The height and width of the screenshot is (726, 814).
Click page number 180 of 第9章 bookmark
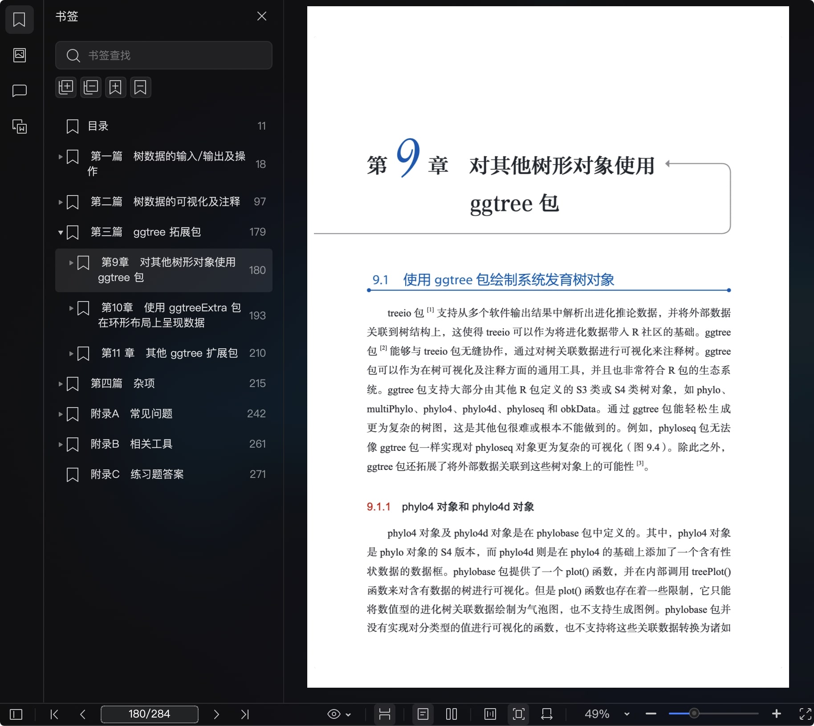257,270
